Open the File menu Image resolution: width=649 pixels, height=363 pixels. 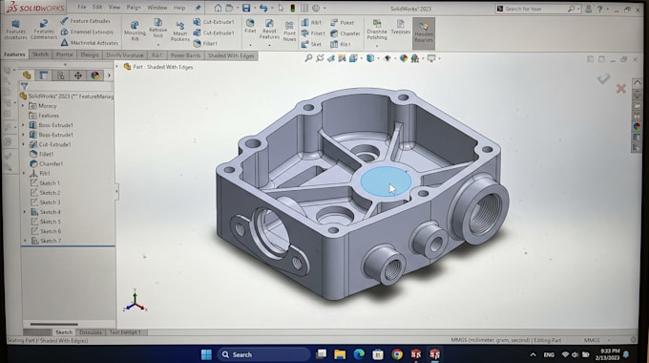pos(82,7)
